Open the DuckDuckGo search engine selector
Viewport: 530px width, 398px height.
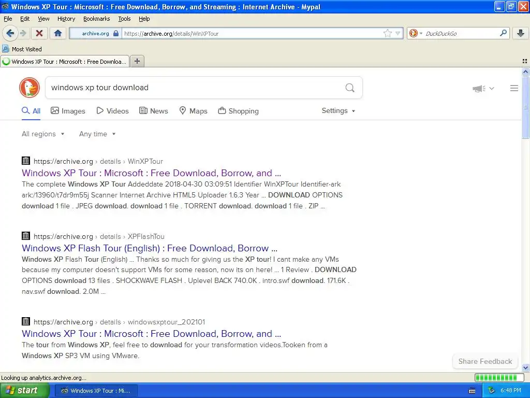tap(416, 33)
